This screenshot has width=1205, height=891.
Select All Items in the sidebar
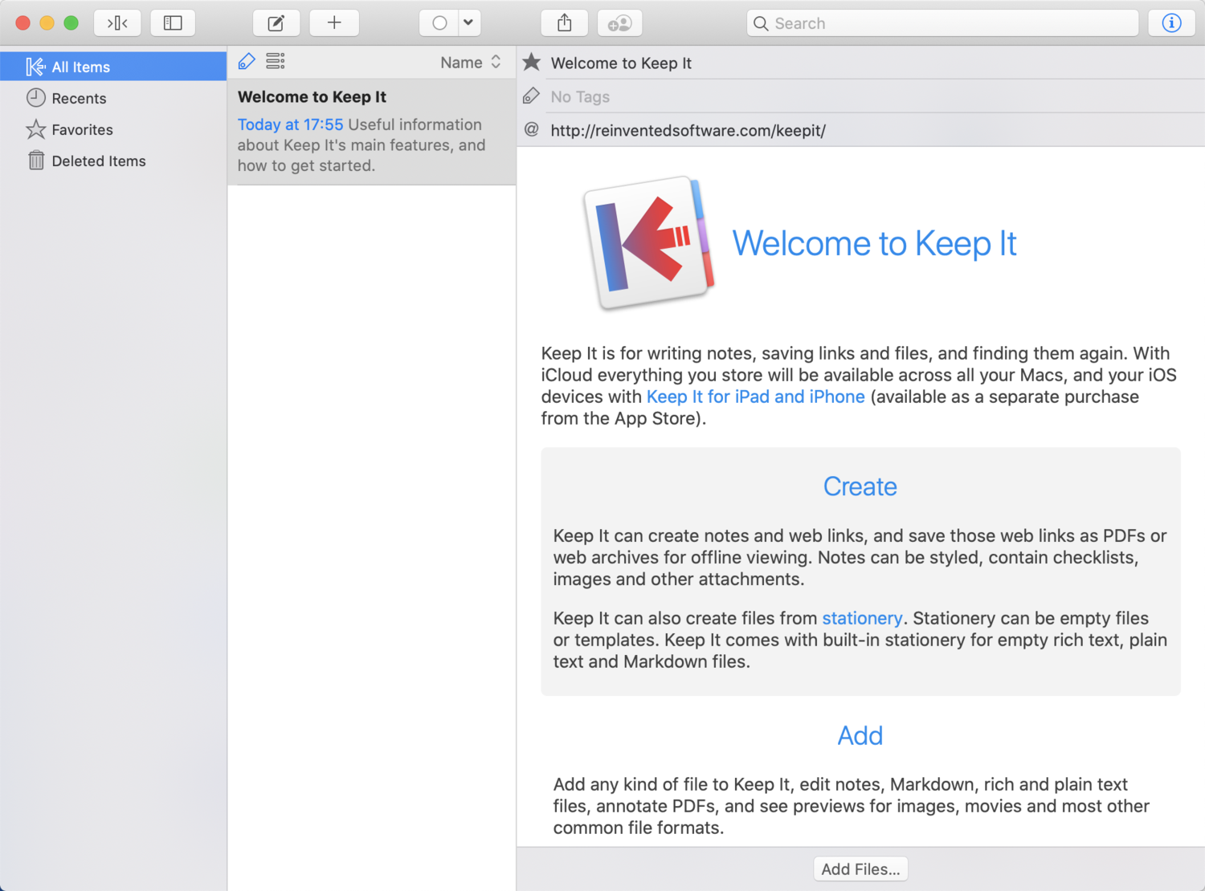point(113,67)
